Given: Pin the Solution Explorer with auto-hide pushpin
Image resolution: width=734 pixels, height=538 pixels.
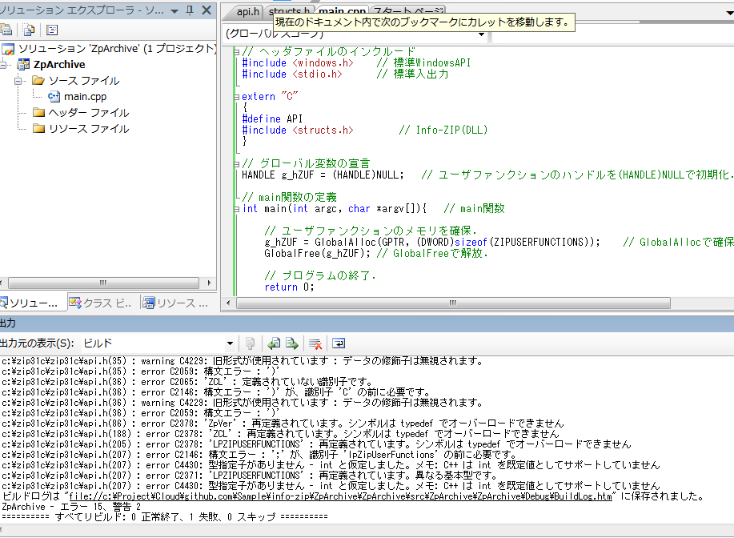Looking at the screenshot, I should click(x=190, y=10).
